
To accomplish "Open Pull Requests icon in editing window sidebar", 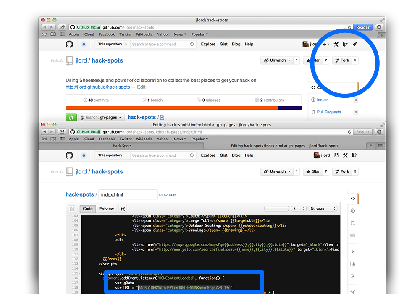I will tap(353, 223).
